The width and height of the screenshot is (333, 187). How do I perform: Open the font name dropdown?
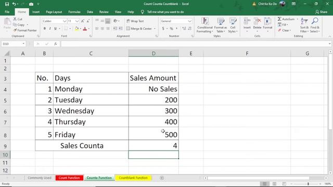pos(65,21)
